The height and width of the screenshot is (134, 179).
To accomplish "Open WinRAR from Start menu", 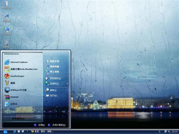I will (x=11, y=97).
